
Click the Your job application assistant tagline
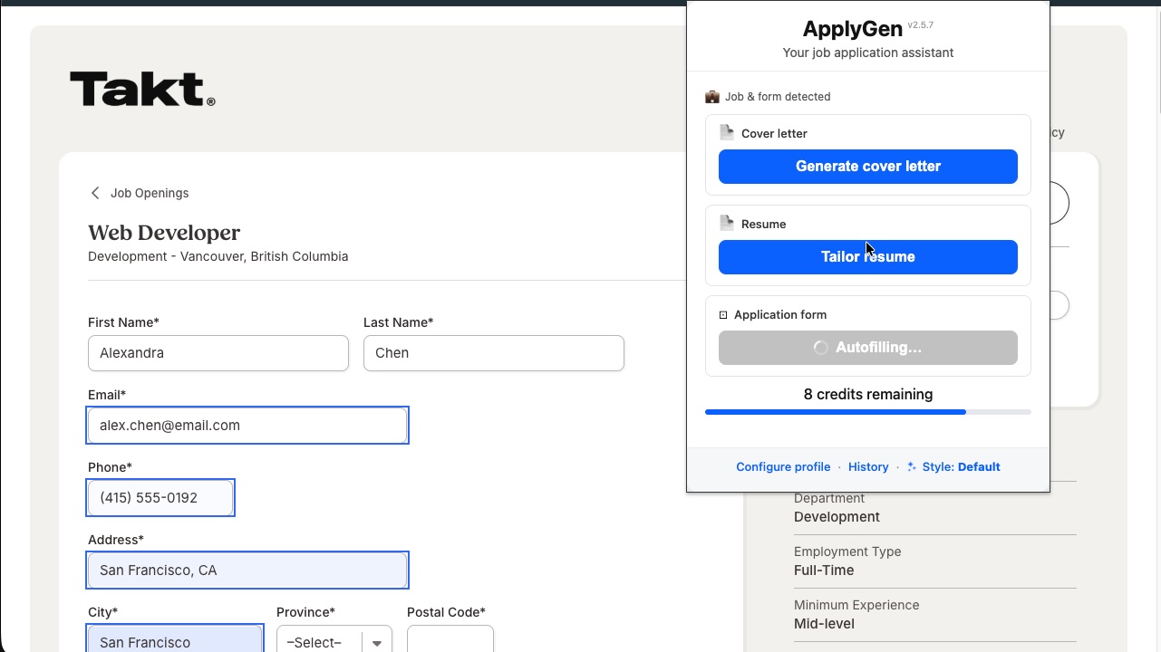[x=868, y=53]
